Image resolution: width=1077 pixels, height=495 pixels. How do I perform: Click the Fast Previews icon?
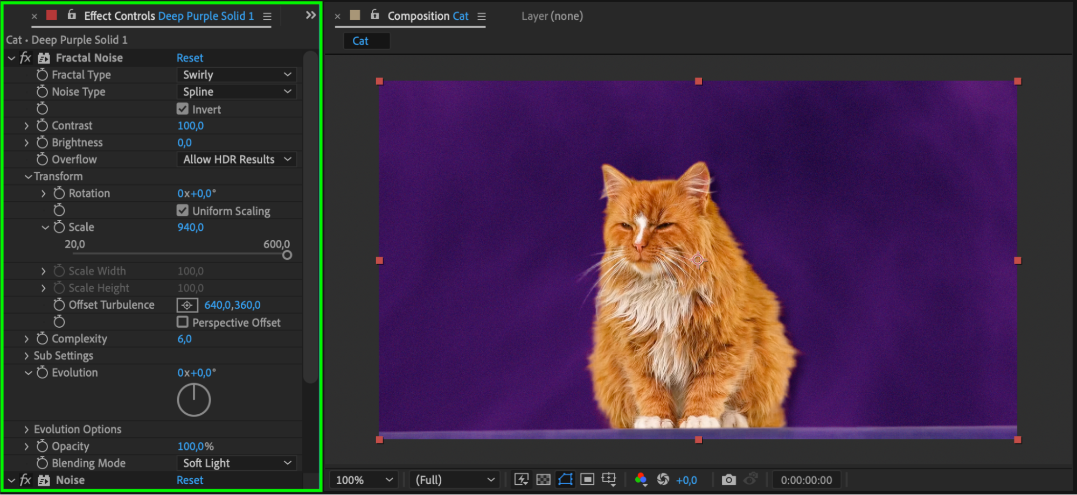tap(521, 479)
